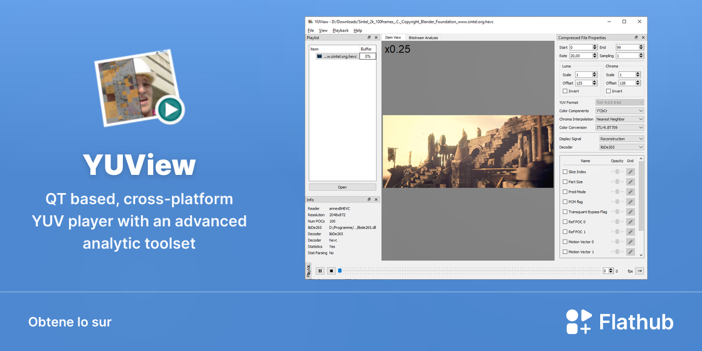Enable the Pred Mode statistics checkbox
Screen dimensions: 702x351
(x=565, y=192)
